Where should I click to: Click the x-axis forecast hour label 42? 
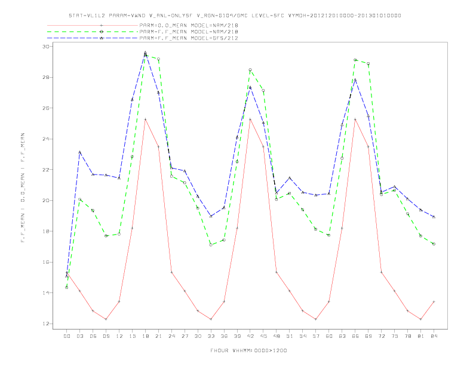[x=250, y=336]
